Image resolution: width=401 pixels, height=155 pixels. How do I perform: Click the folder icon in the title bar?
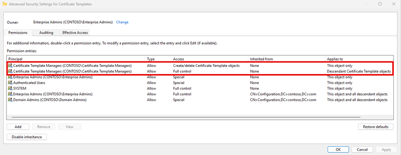coord(4,4)
